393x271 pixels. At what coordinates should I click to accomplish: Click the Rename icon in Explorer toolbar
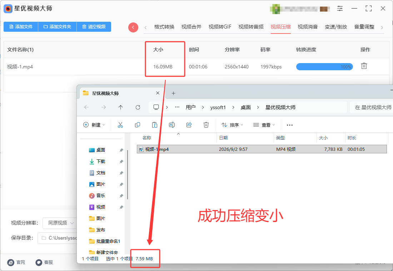click(x=172, y=125)
